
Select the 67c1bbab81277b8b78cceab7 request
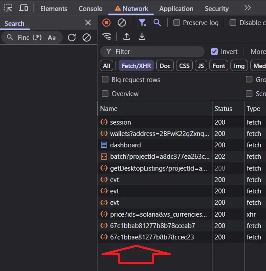point(182,226)
